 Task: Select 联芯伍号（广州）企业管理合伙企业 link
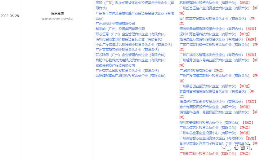tap(131, 34)
